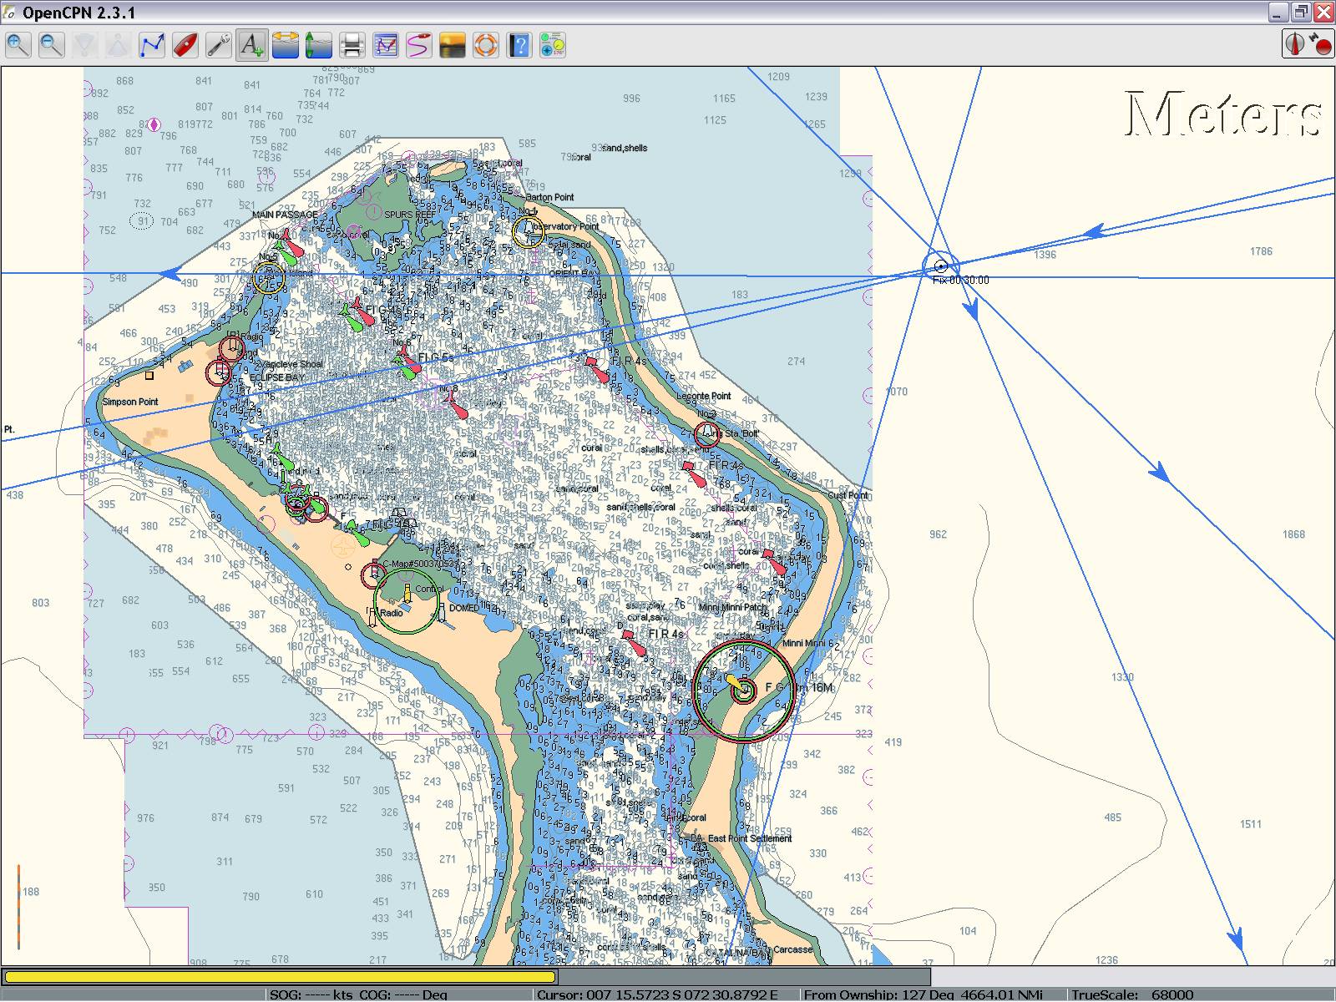Click the life ring man overboard icon
The width and height of the screenshot is (1336, 1002).
485,45
